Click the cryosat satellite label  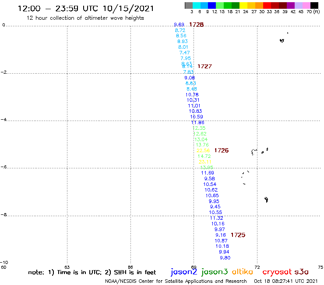277,272
